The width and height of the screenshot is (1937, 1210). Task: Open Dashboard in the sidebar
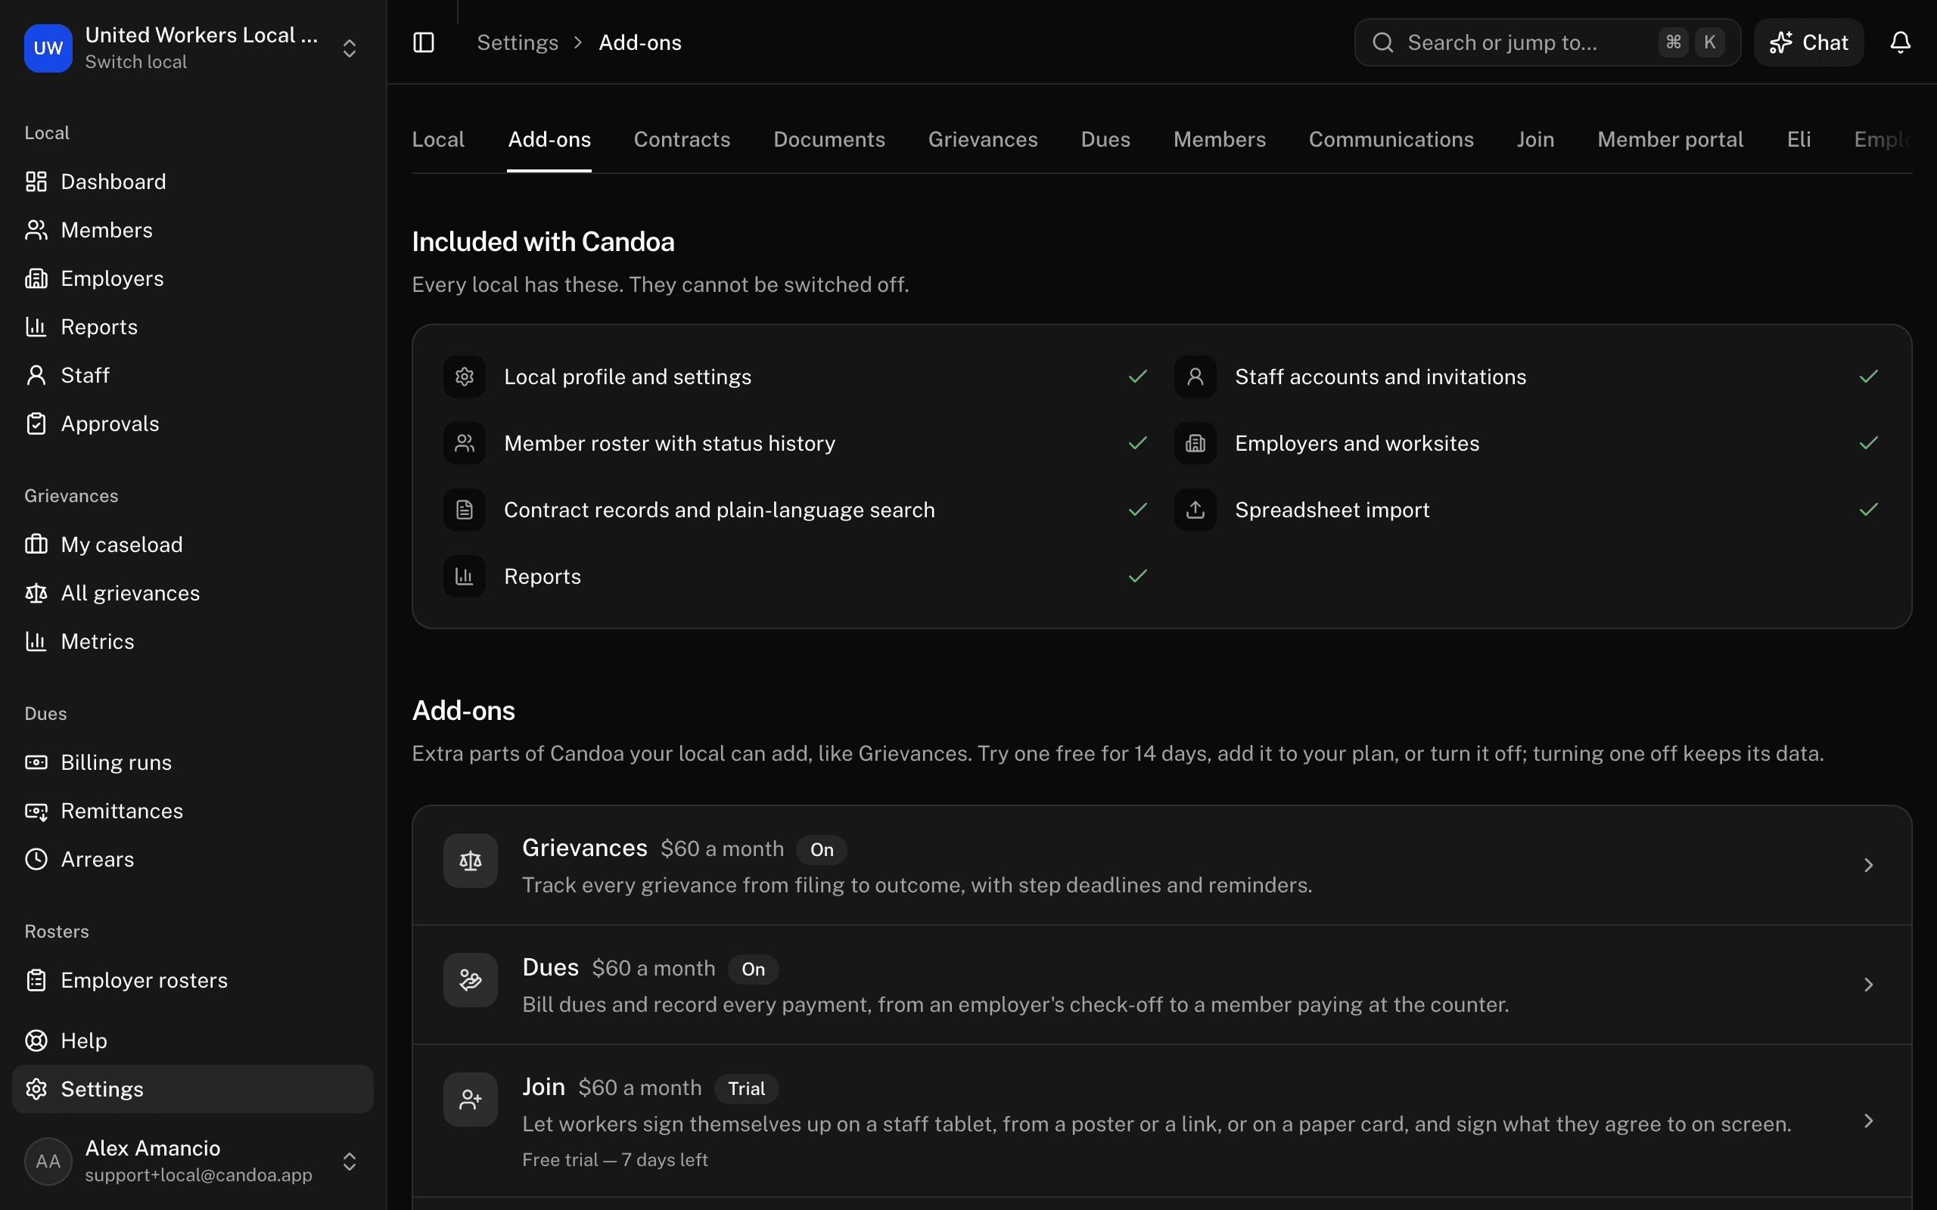coord(193,181)
